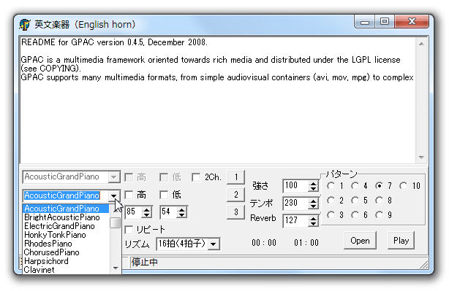This screenshot has width=449, height=291.
Task: Click the selected pattern radio button 7
Action: point(379,186)
